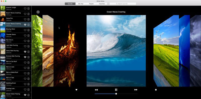The image size is (201, 99).
Task: Select Camp Fire in the sound list
Action: pos(16,19)
